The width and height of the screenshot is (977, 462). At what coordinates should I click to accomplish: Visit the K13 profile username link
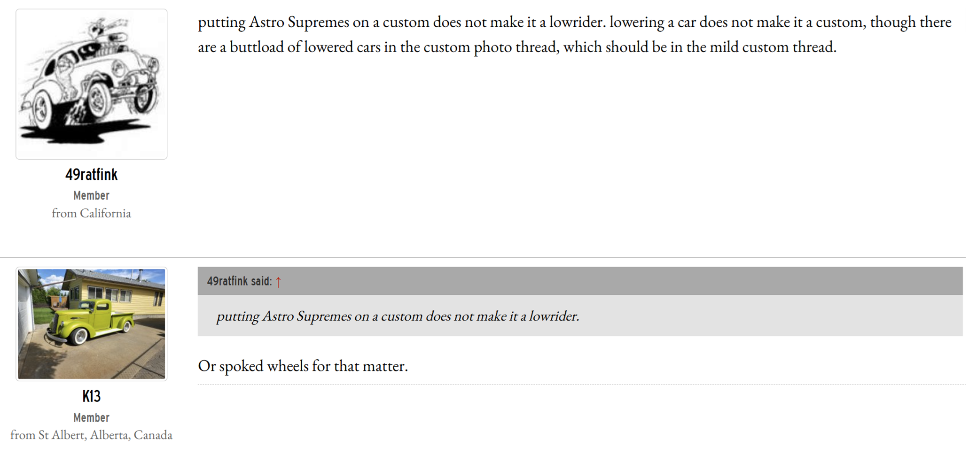(x=91, y=396)
